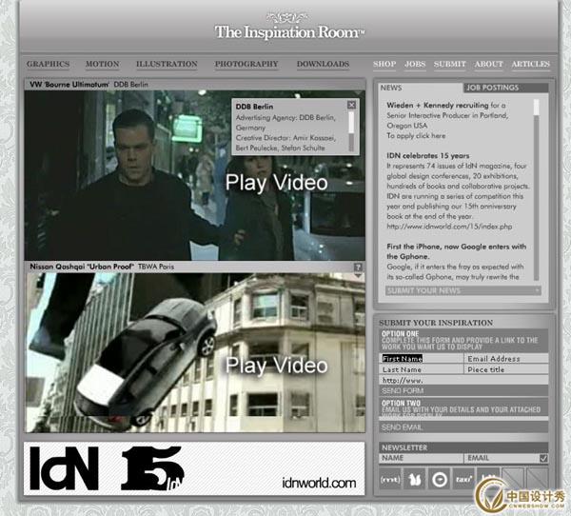Select the 'Wieden + Kennedy recruiting' headline
The image size is (571, 516).
click(438, 106)
